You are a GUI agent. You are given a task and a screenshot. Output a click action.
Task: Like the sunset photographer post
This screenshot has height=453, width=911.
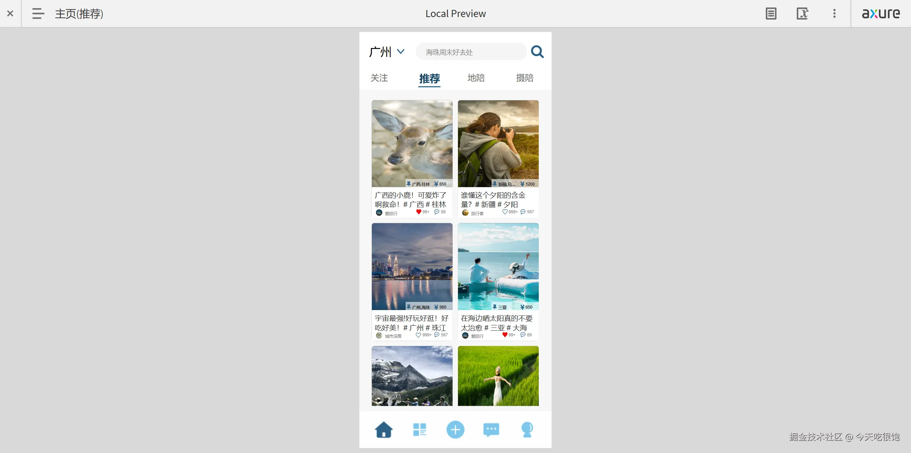[505, 212]
